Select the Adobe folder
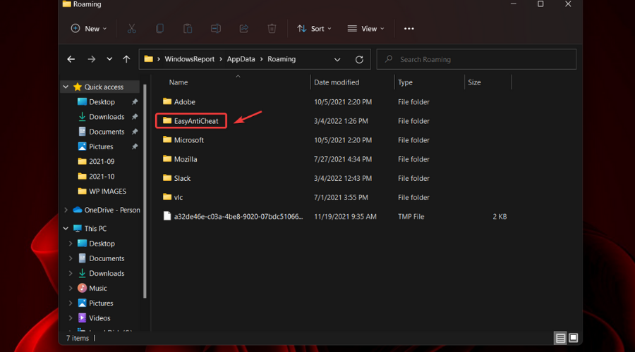 coord(179,102)
